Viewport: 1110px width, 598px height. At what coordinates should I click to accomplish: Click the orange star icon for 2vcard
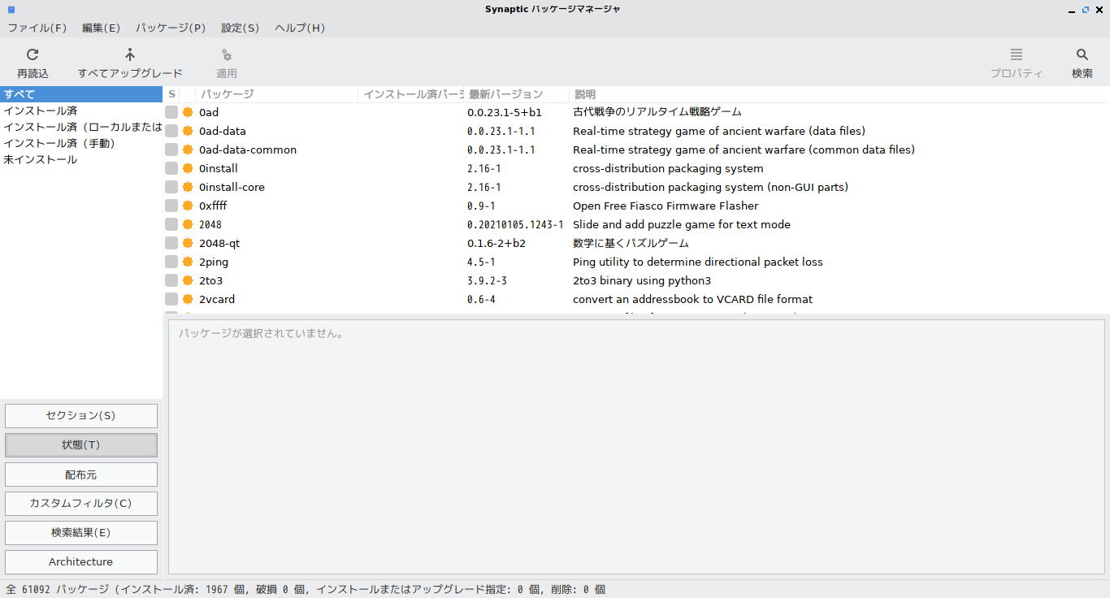pyautogui.click(x=188, y=299)
